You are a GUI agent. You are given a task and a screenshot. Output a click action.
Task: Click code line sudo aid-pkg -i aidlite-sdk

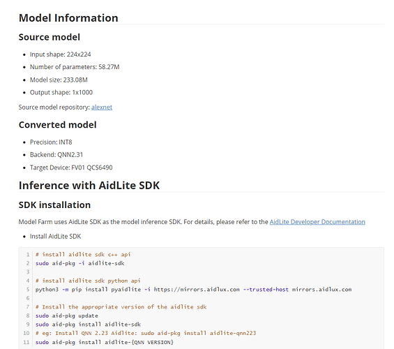(x=80, y=263)
